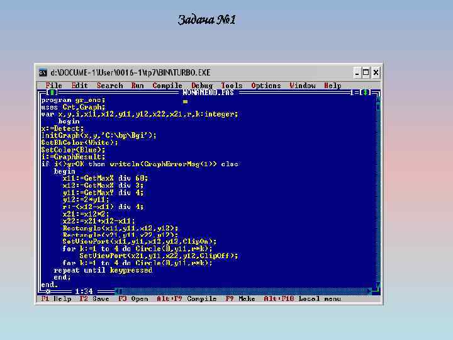The width and height of the screenshot is (453, 340).
Task: Click the line 'x21:=x12*2;'
Action: click(x=86, y=213)
